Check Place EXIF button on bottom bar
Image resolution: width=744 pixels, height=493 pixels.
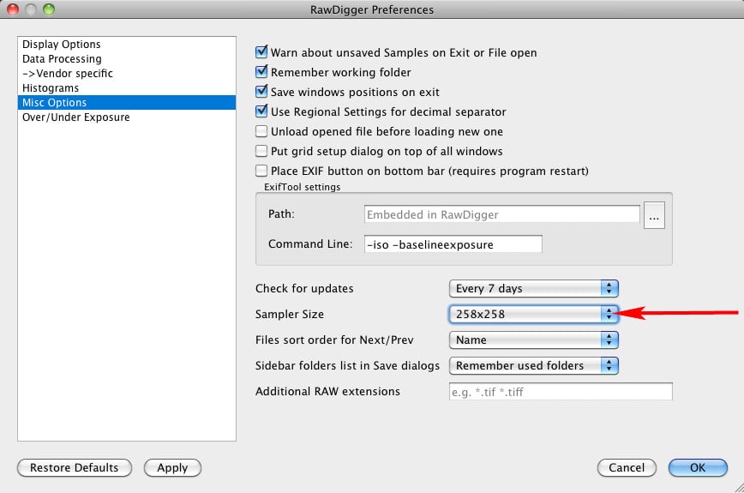tap(261, 171)
